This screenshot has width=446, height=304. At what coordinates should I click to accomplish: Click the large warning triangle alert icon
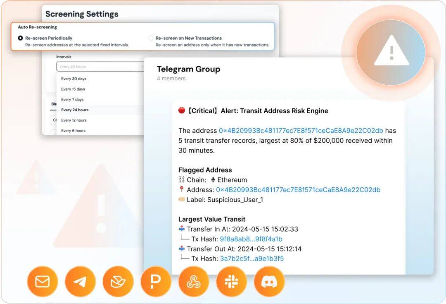coord(391,51)
